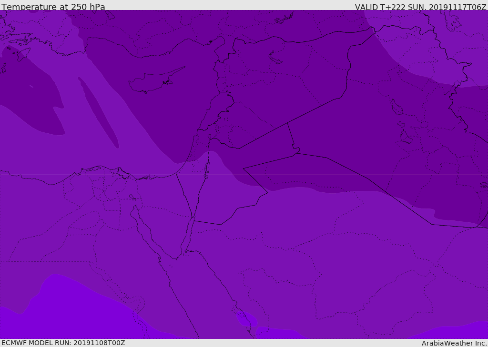This screenshot has height=347, width=488.
Task: Click the 'ArabiaWeather Inc.' credit text
Action: [454, 343]
